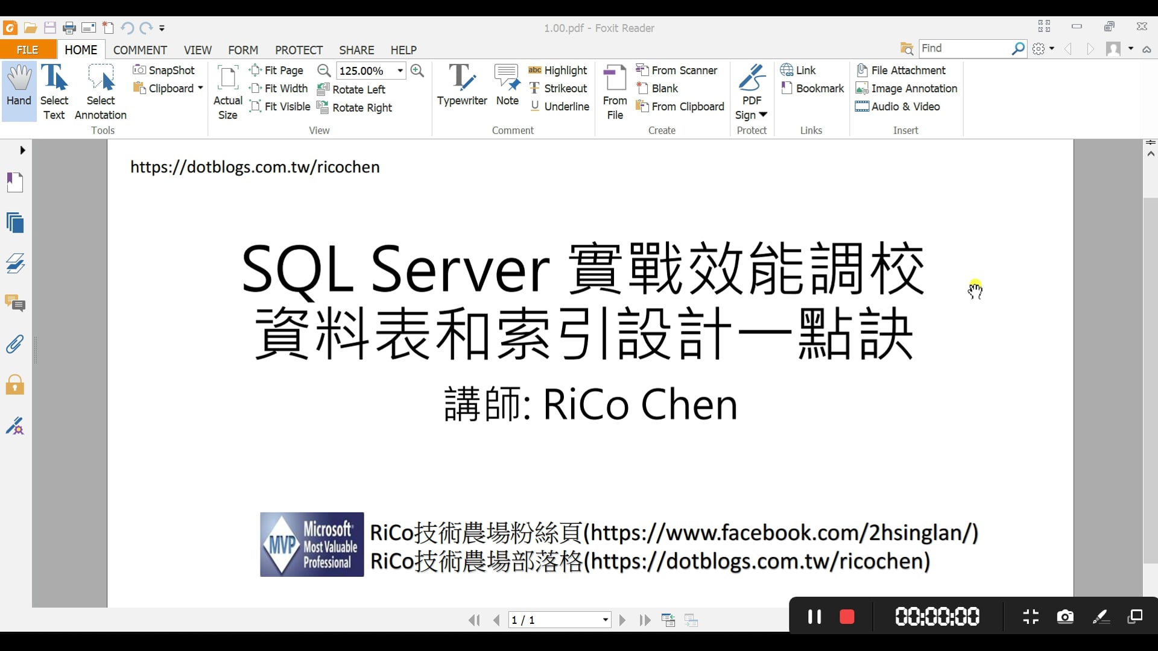Viewport: 1158px width, 651px height.
Task: Open the COMMENT ribbon tab
Action: tap(140, 50)
